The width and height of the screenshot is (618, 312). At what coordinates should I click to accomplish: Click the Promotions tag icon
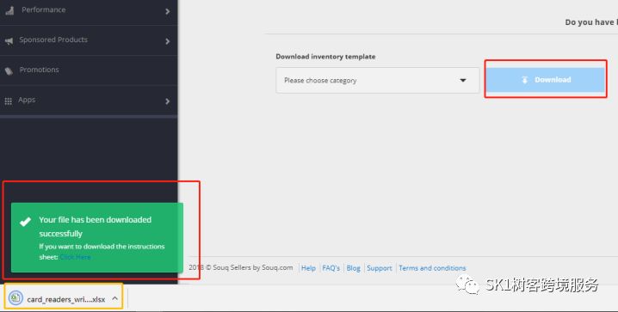click(9, 70)
